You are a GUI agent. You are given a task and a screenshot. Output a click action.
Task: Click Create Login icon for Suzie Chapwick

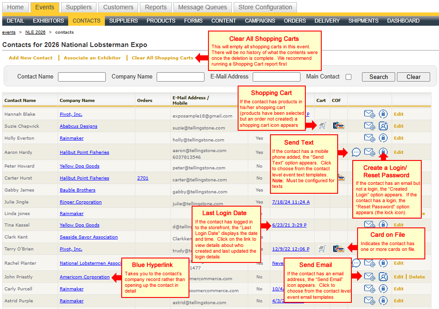point(383,126)
